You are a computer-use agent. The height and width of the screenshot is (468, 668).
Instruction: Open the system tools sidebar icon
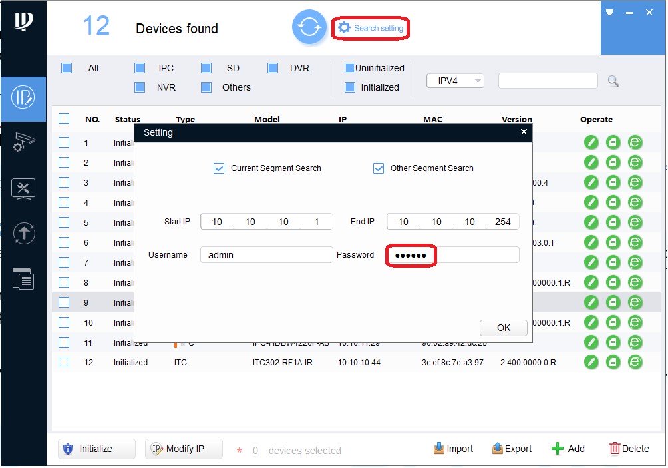[x=23, y=188]
